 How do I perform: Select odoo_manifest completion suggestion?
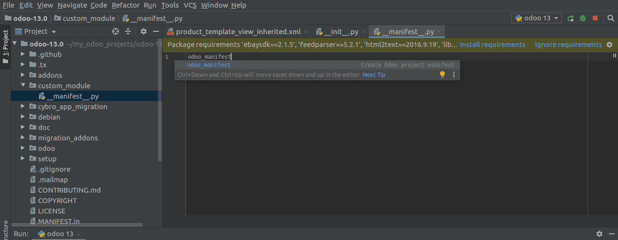click(317, 65)
